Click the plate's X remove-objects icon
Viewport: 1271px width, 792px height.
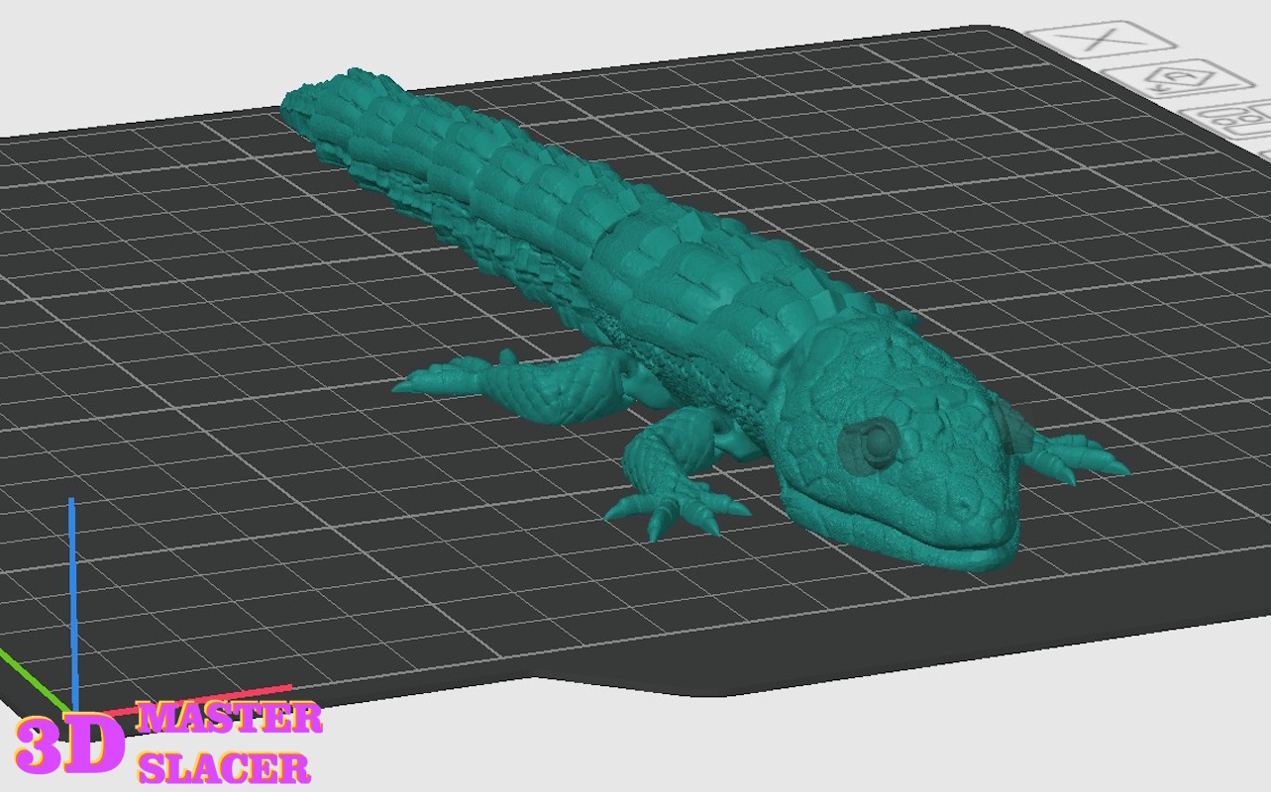[x=1101, y=42]
